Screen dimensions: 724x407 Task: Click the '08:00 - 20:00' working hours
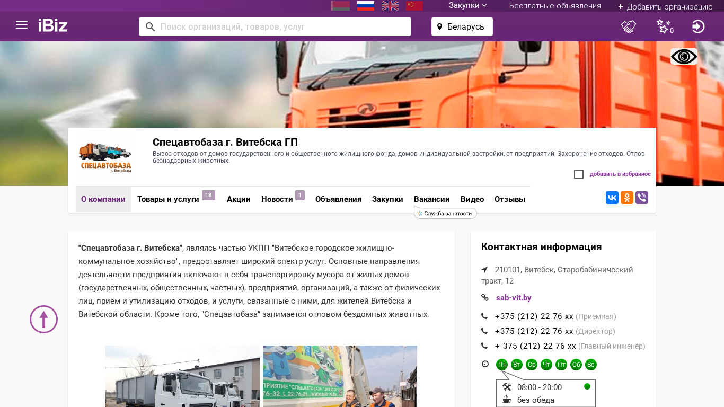point(540,387)
